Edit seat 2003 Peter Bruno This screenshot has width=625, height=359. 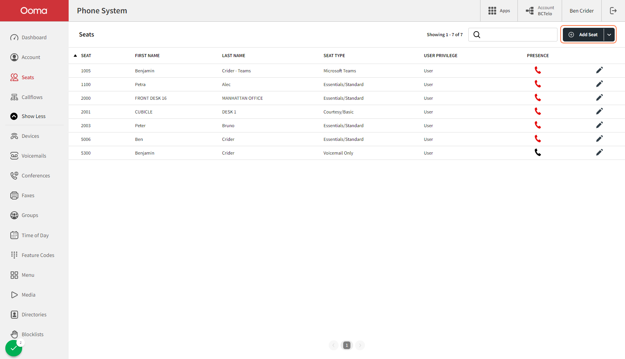pyautogui.click(x=599, y=125)
